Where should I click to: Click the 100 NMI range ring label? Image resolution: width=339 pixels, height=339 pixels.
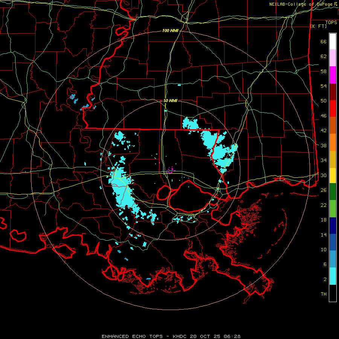point(170,31)
